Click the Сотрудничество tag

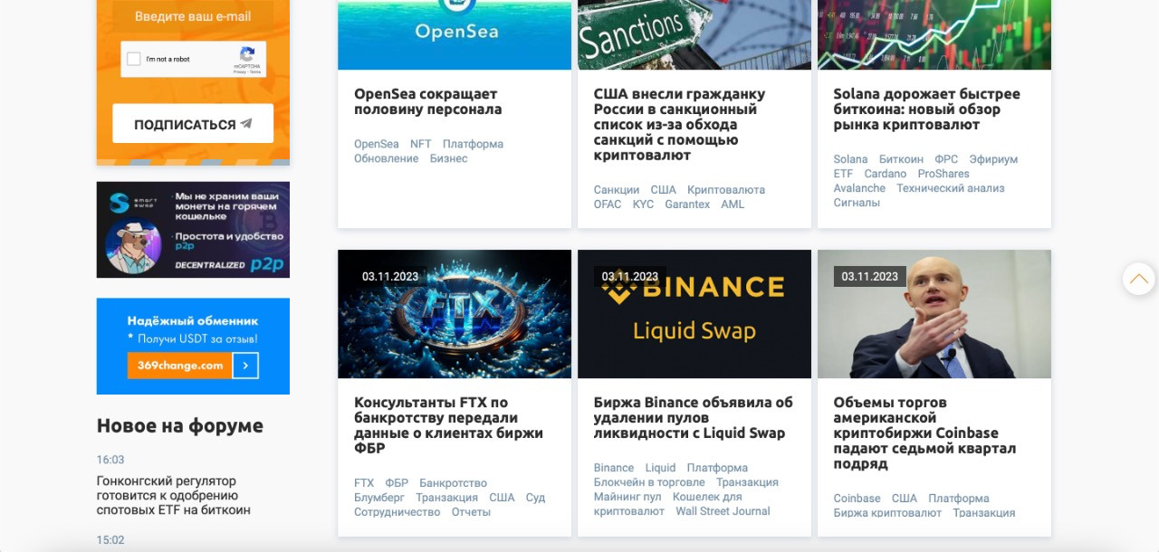point(397,512)
